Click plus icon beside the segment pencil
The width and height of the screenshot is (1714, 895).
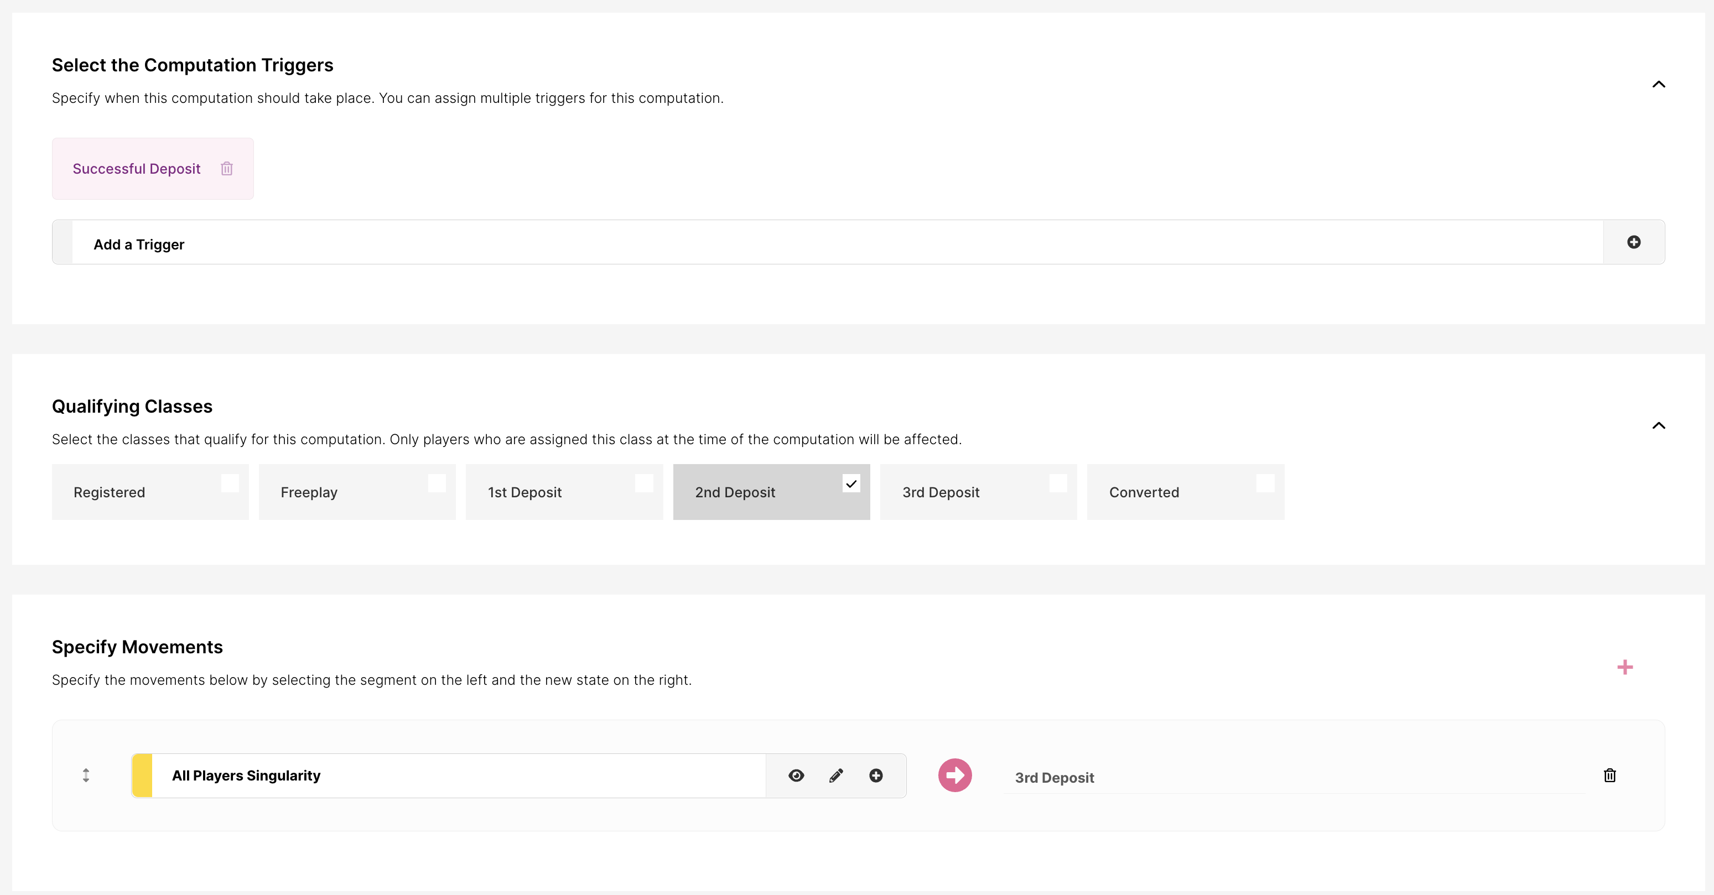click(876, 775)
